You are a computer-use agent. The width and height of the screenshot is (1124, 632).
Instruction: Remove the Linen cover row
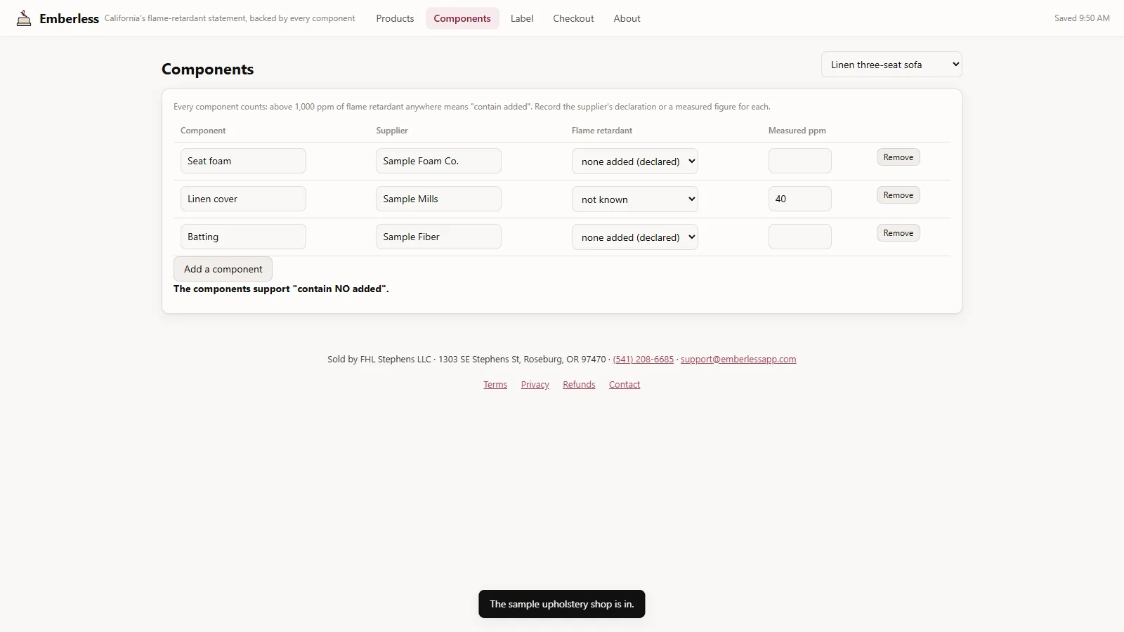click(x=898, y=195)
